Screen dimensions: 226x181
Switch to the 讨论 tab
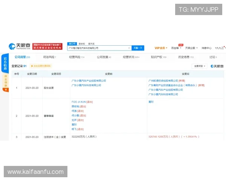[213, 57]
